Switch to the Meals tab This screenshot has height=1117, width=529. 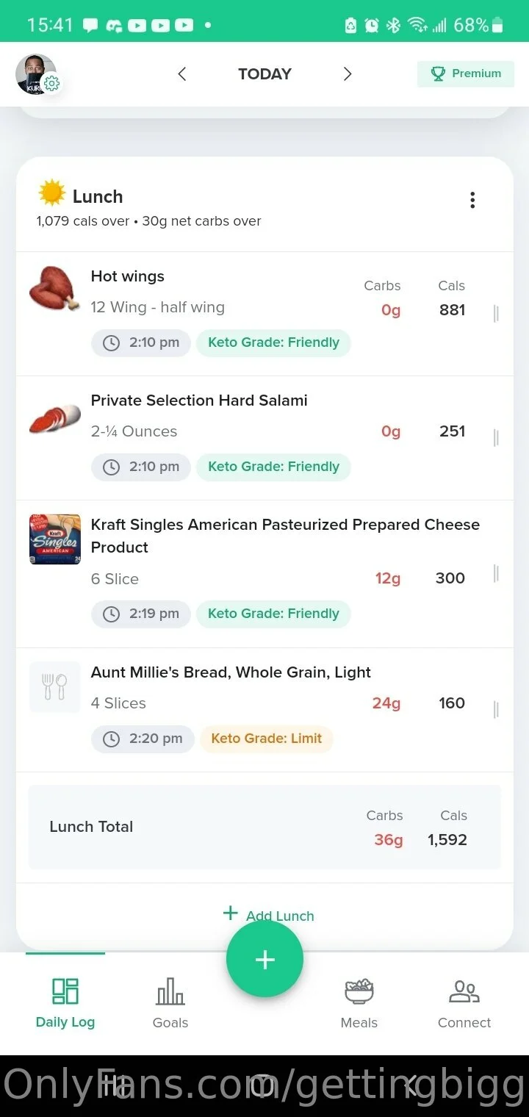359,1003
